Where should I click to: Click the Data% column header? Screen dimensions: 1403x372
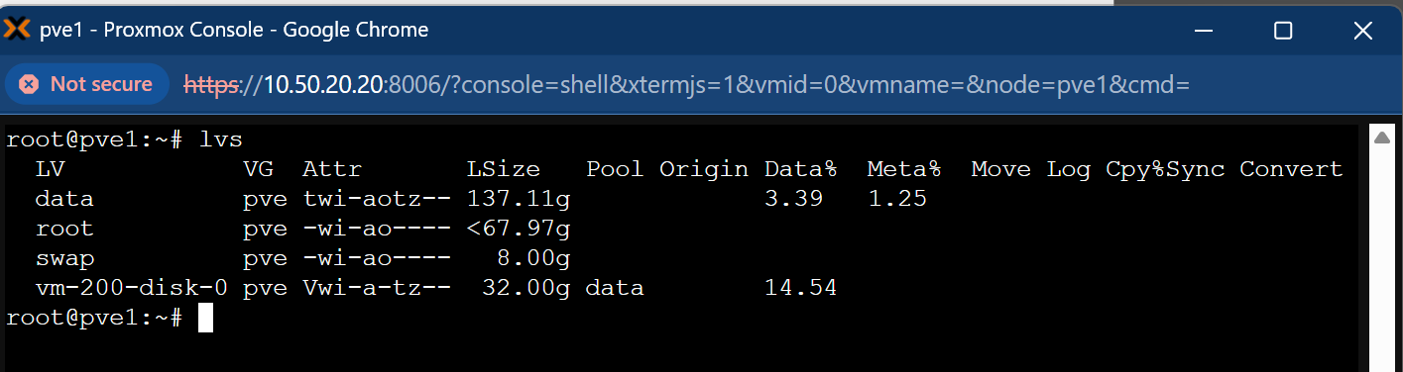pyautogui.click(x=801, y=169)
